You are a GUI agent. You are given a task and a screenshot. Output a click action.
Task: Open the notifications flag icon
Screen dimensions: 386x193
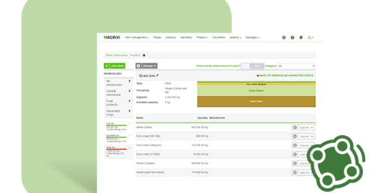coord(301,38)
